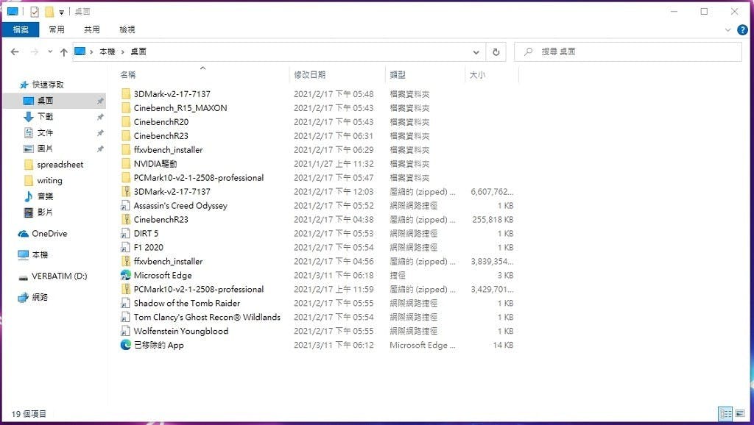
Task: Open 下載 in the sidebar
Action: [45, 117]
